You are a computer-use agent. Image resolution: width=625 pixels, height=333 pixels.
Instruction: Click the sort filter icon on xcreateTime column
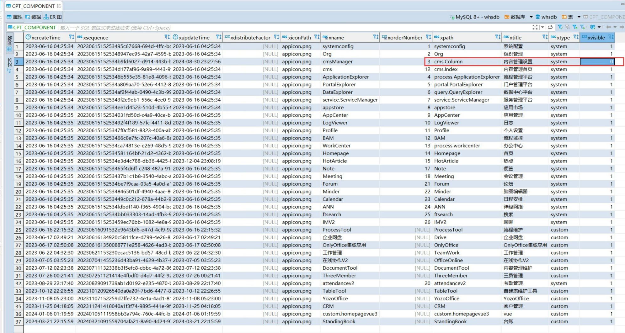[x=71, y=37]
